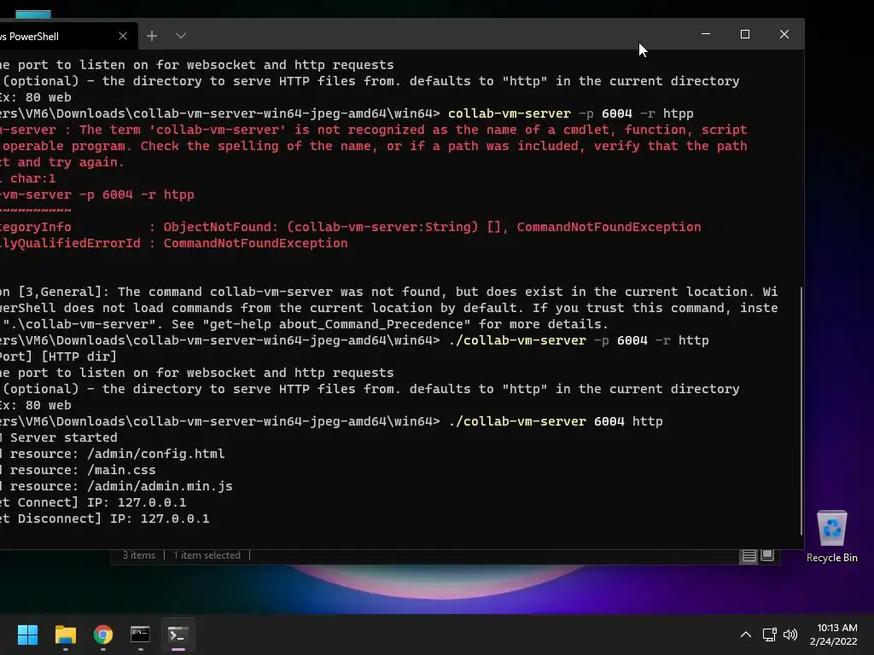Minimize the terminal window
This screenshot has width=874, height=655.
point(706,34)
